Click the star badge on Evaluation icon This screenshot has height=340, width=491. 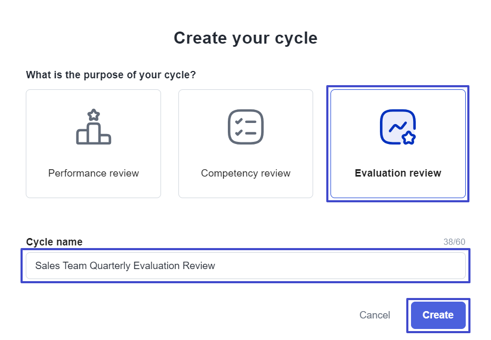[x=409, y=138]
